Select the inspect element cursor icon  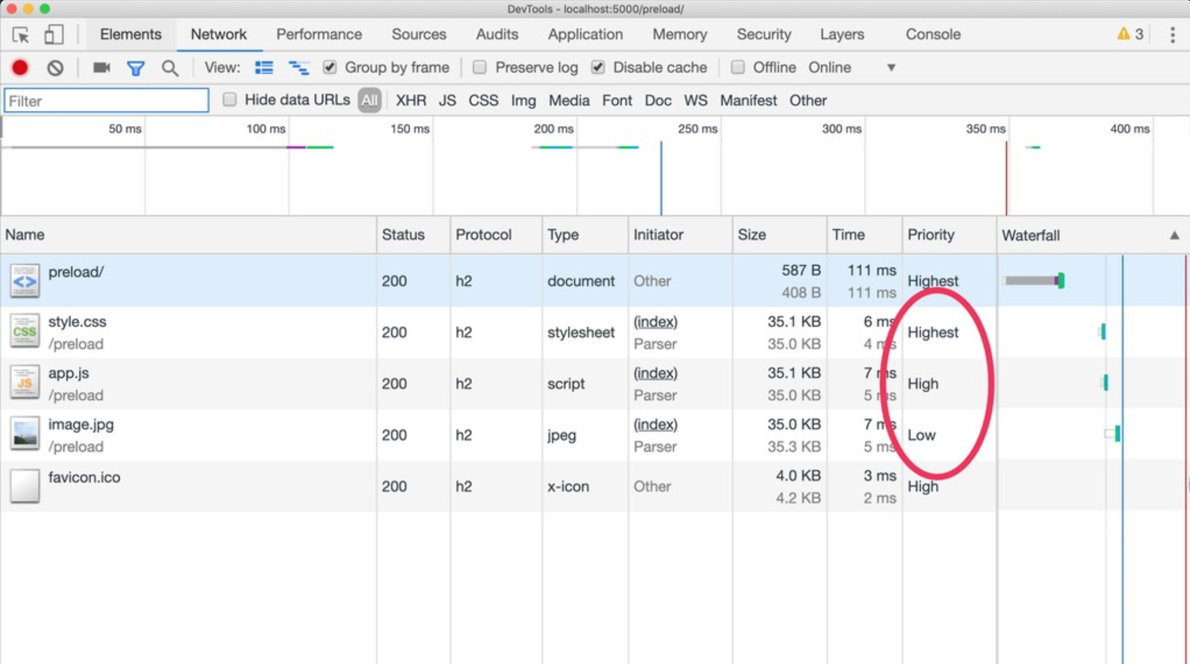[21, 35]
